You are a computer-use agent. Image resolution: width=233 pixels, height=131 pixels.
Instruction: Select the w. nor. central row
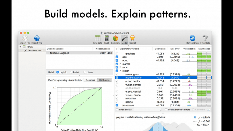(x=163, y=85)
